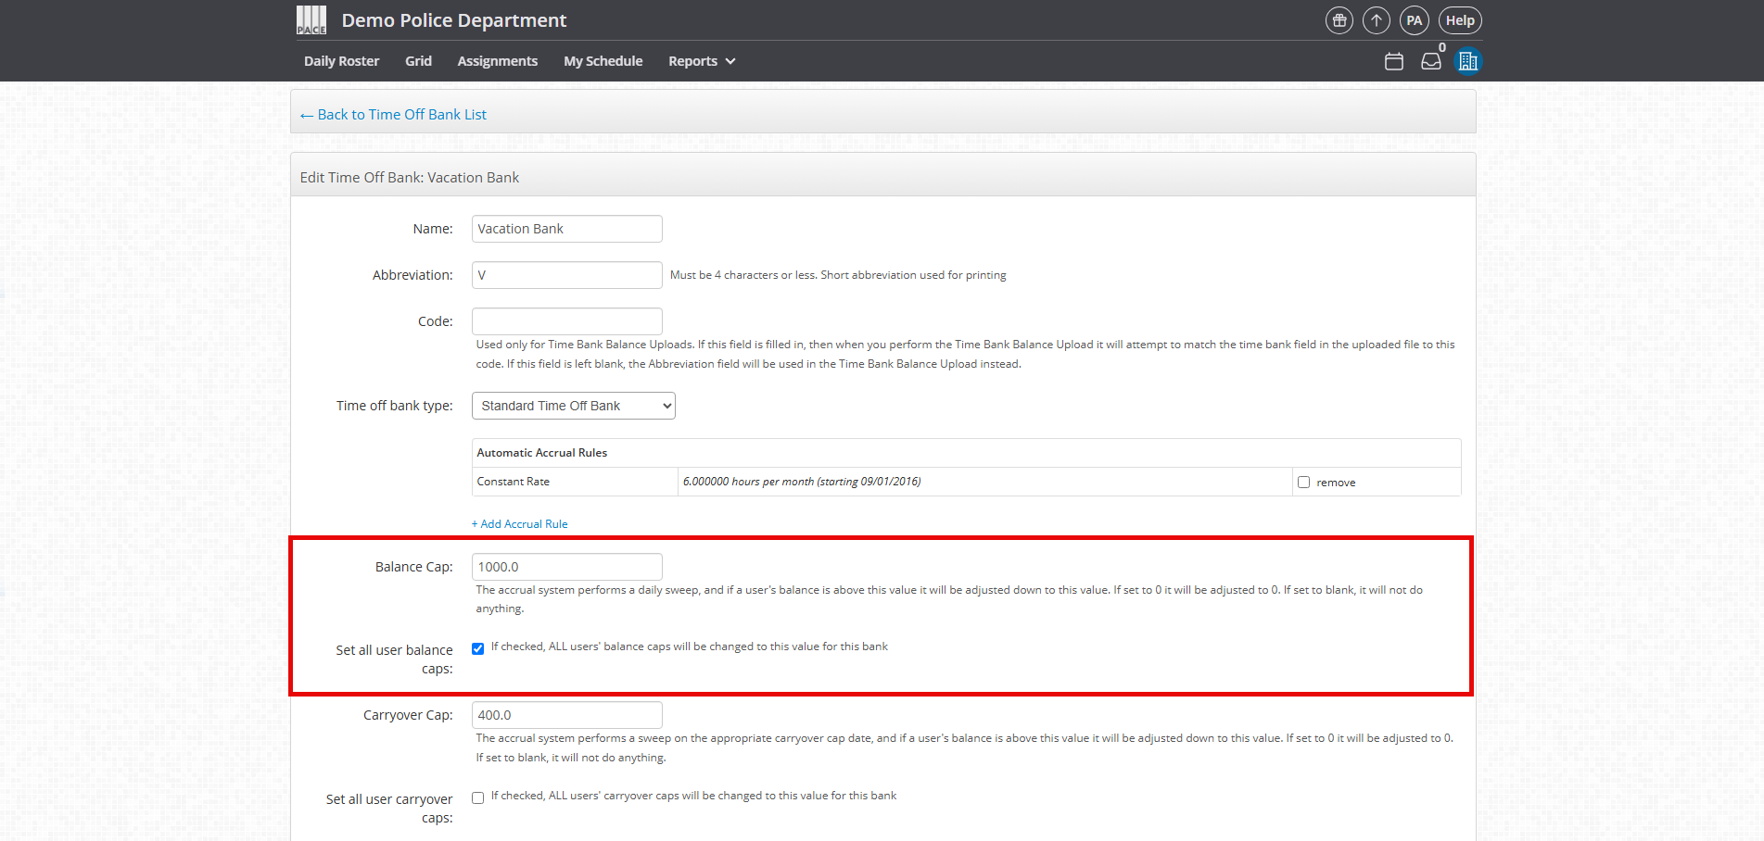
Task: Focus the Code text field
Action: click(566, 321)
